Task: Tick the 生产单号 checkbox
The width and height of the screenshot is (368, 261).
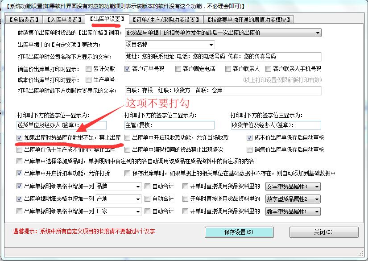Action: [88, 80]
